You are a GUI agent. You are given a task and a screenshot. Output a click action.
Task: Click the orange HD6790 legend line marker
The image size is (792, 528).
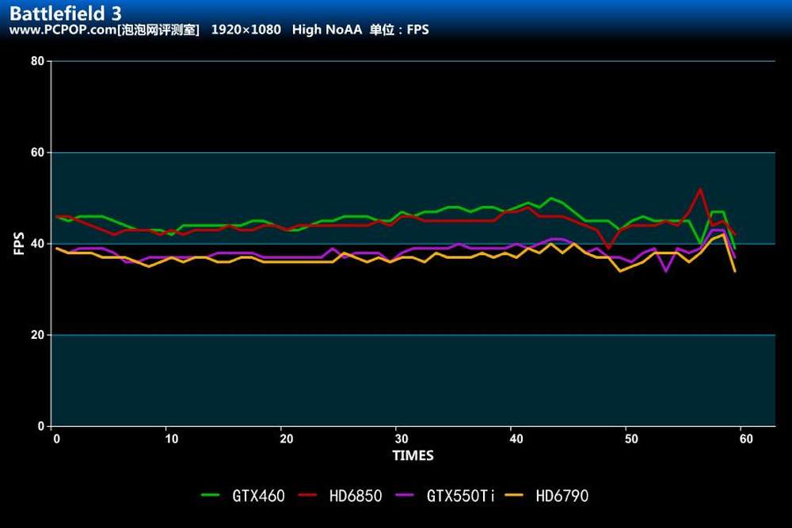click(x=514, y=496)
